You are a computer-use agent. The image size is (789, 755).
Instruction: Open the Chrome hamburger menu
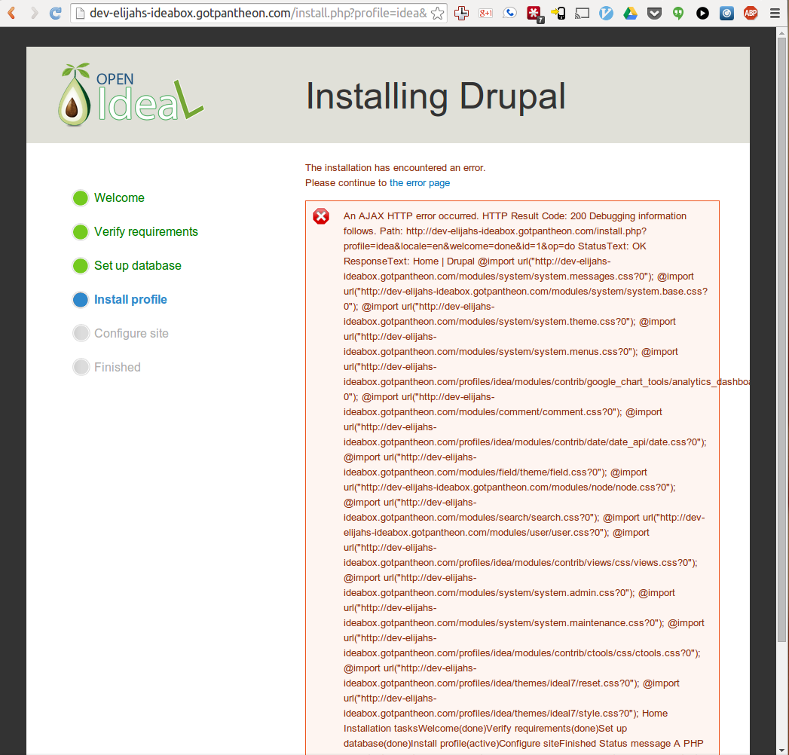[x=775, y=13]
